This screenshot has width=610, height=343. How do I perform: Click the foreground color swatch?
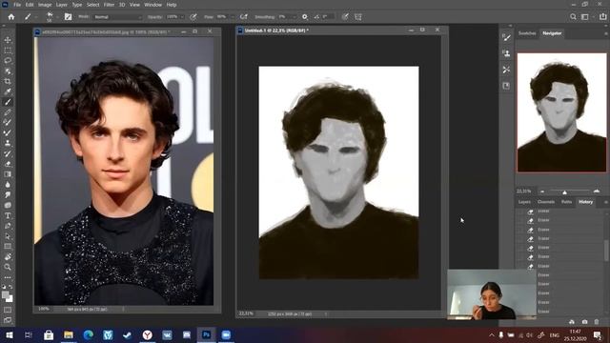6,295
